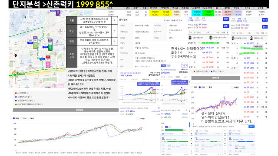Screen dimensions: 278x156
Task: Tick the 거래량 checkbox on the left price chart
Action: [138, 118]
